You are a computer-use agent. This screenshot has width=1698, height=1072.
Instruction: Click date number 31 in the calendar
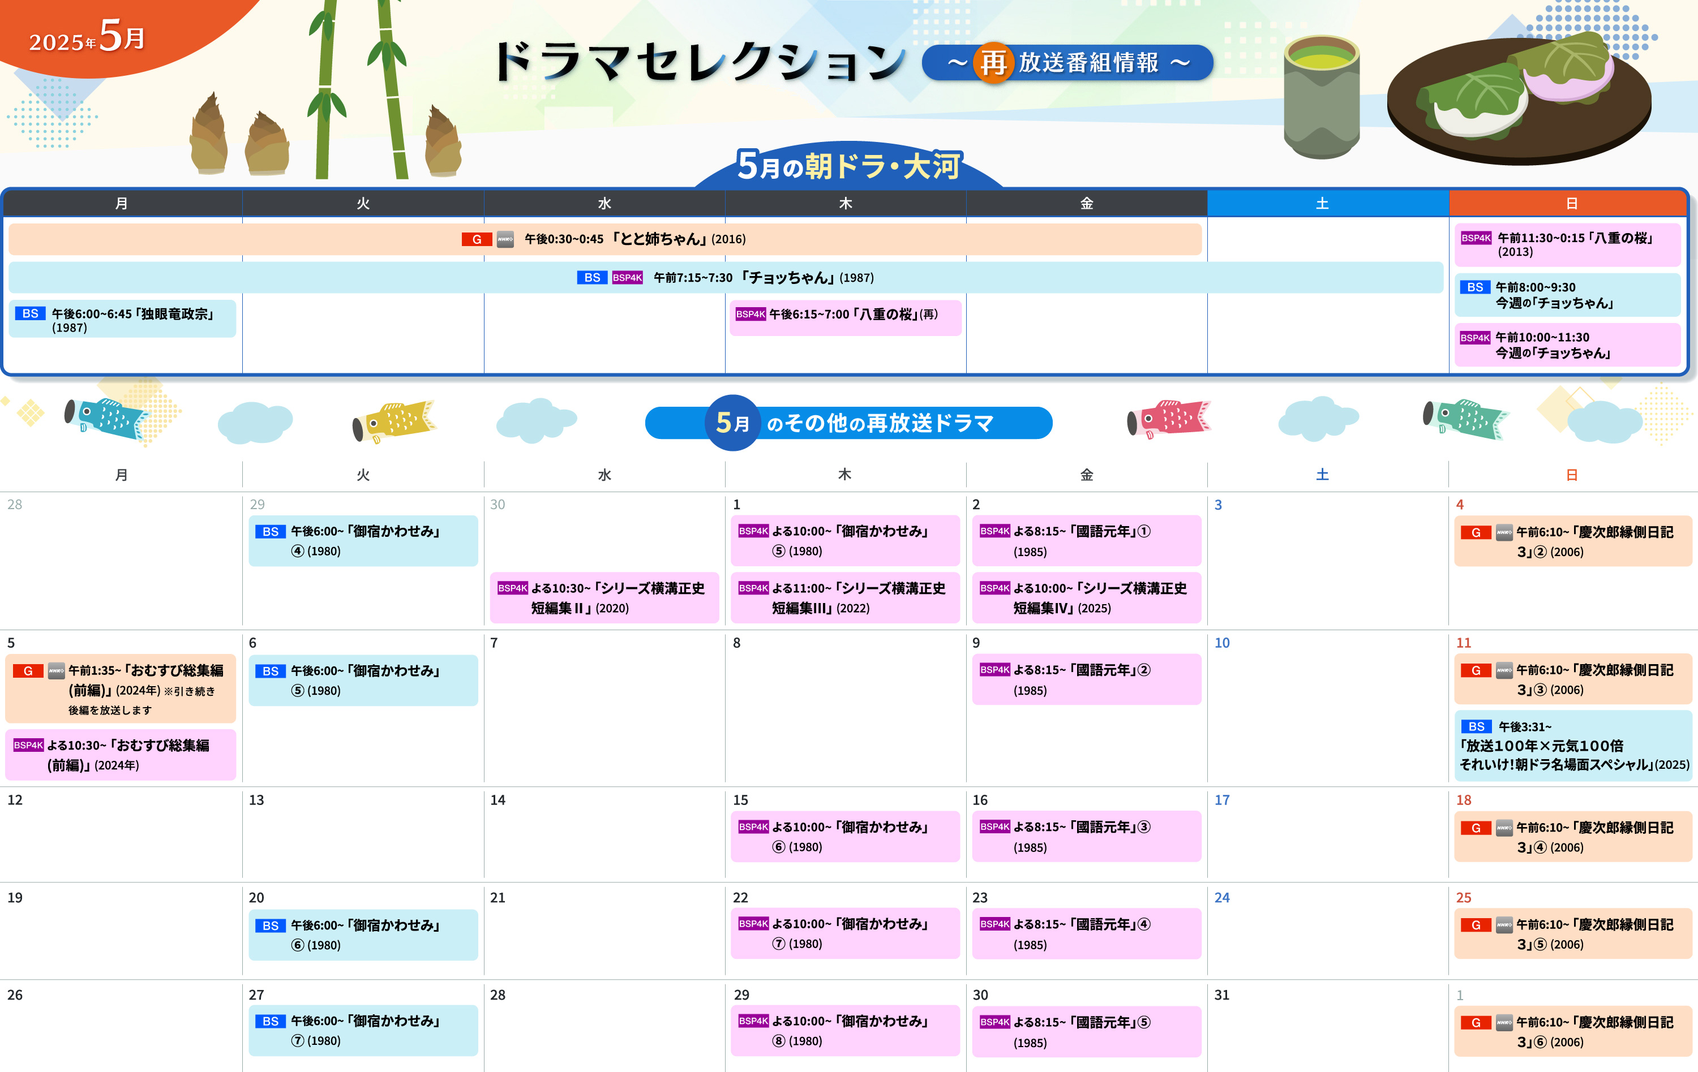click(x=1222, y=995)
